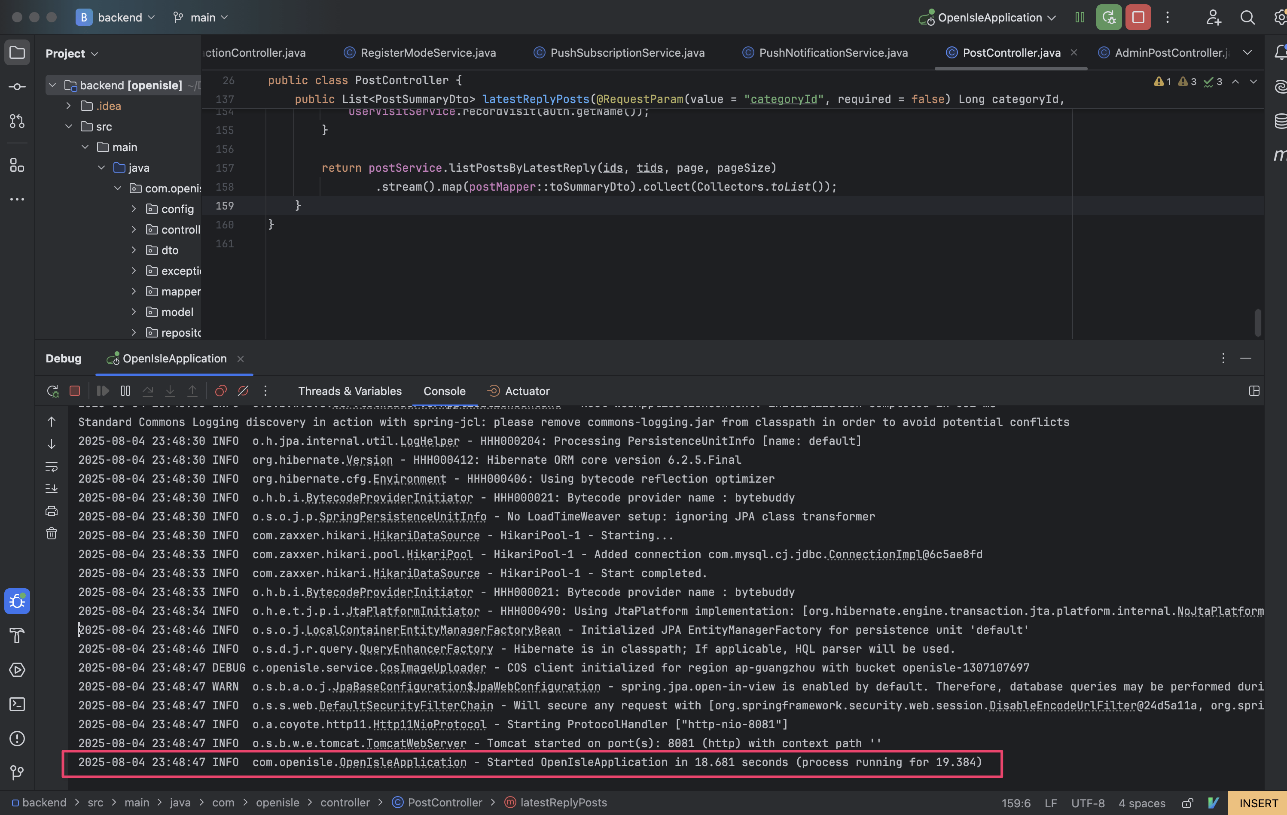Image resolution: width=1287 pixels, height=815 pixels.
Task: Toggle Soft-Wrap icon in console gutter
Action: tap(51, 467)
